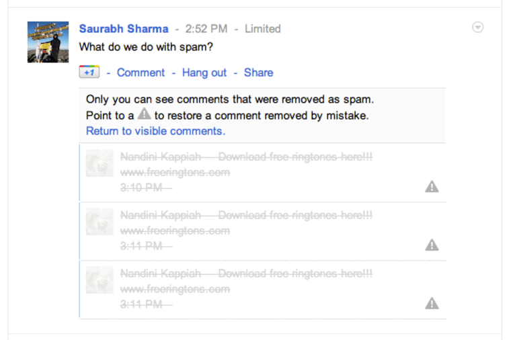
Task: Open the post options dropdown arrow
Action: [x=478, y=28]
